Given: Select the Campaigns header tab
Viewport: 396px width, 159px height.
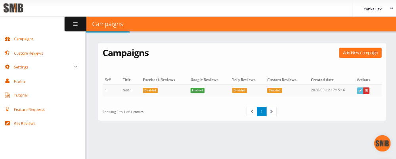Looking at the screenshot, I should click(x=107, y=24).
